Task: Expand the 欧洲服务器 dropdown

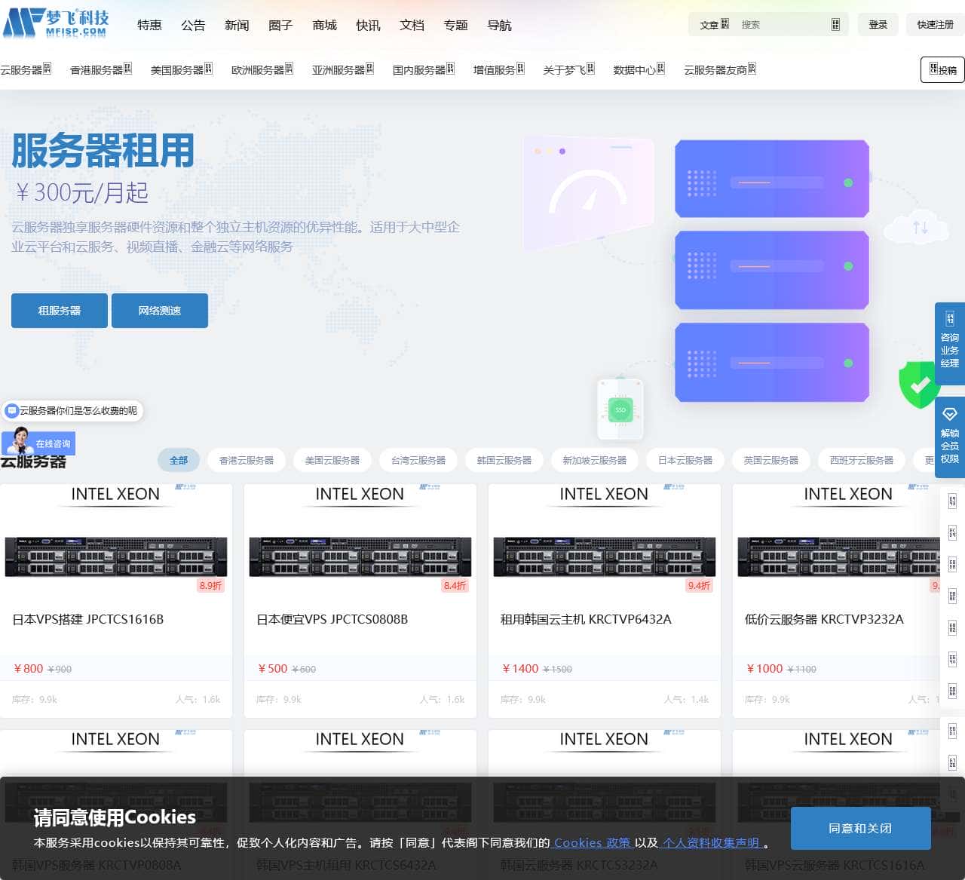Action: (262, 69)
